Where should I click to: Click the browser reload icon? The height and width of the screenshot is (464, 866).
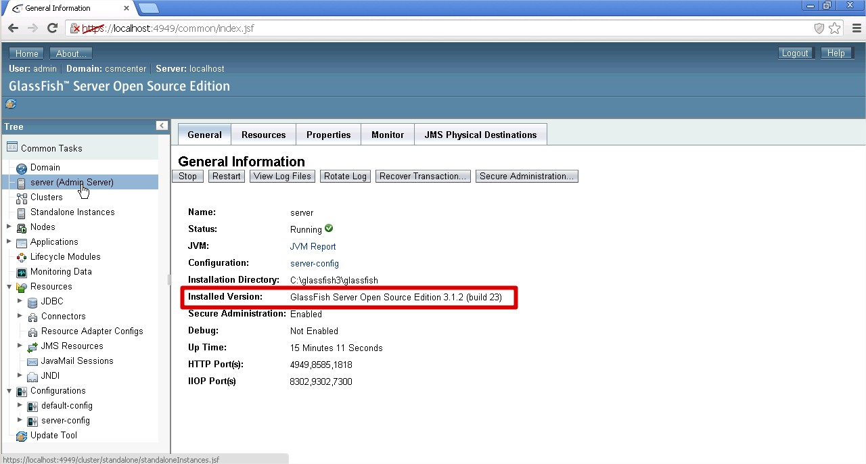click(x=52, y=28)
